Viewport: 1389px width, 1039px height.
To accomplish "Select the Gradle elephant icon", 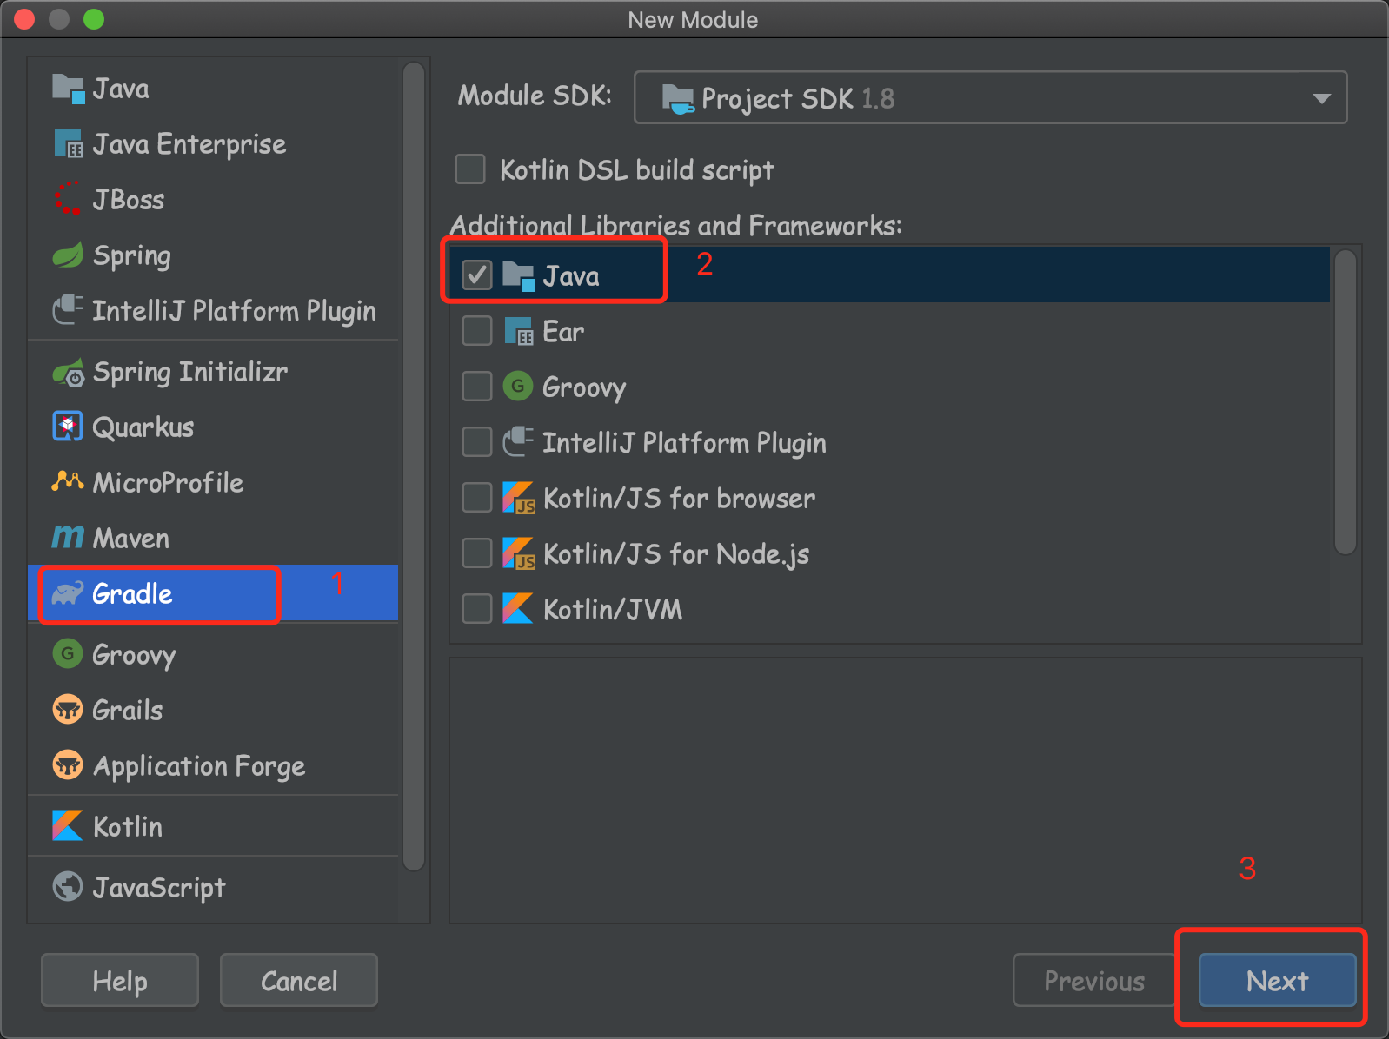I will (68, 593).
